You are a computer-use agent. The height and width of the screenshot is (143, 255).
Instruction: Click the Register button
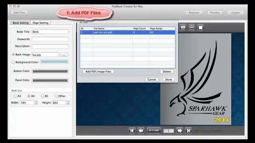[194, 13]
